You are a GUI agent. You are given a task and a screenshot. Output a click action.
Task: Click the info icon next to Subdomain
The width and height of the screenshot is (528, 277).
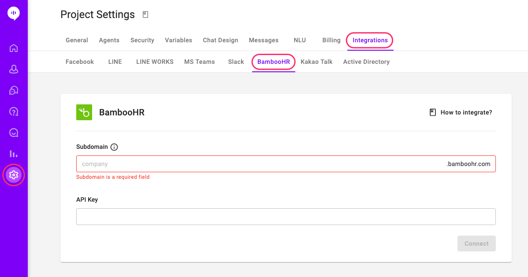(x=114, y=147)
